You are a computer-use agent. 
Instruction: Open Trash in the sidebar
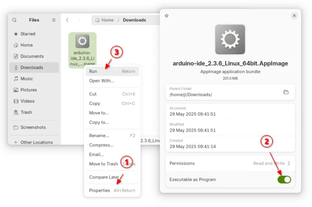click(34, 112)
